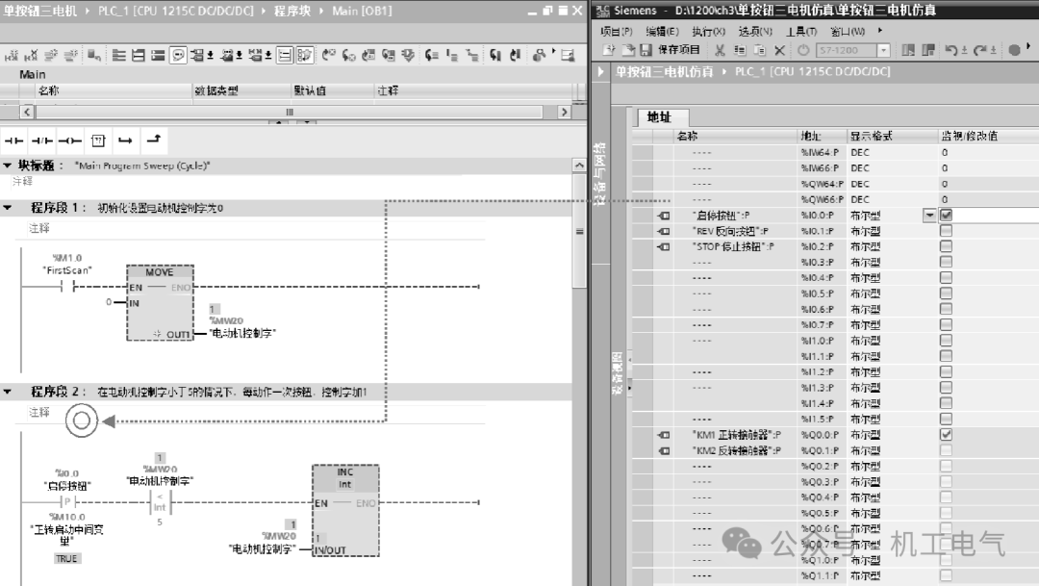Click the power icon in PLCSIM toolbar

[803, 50]
